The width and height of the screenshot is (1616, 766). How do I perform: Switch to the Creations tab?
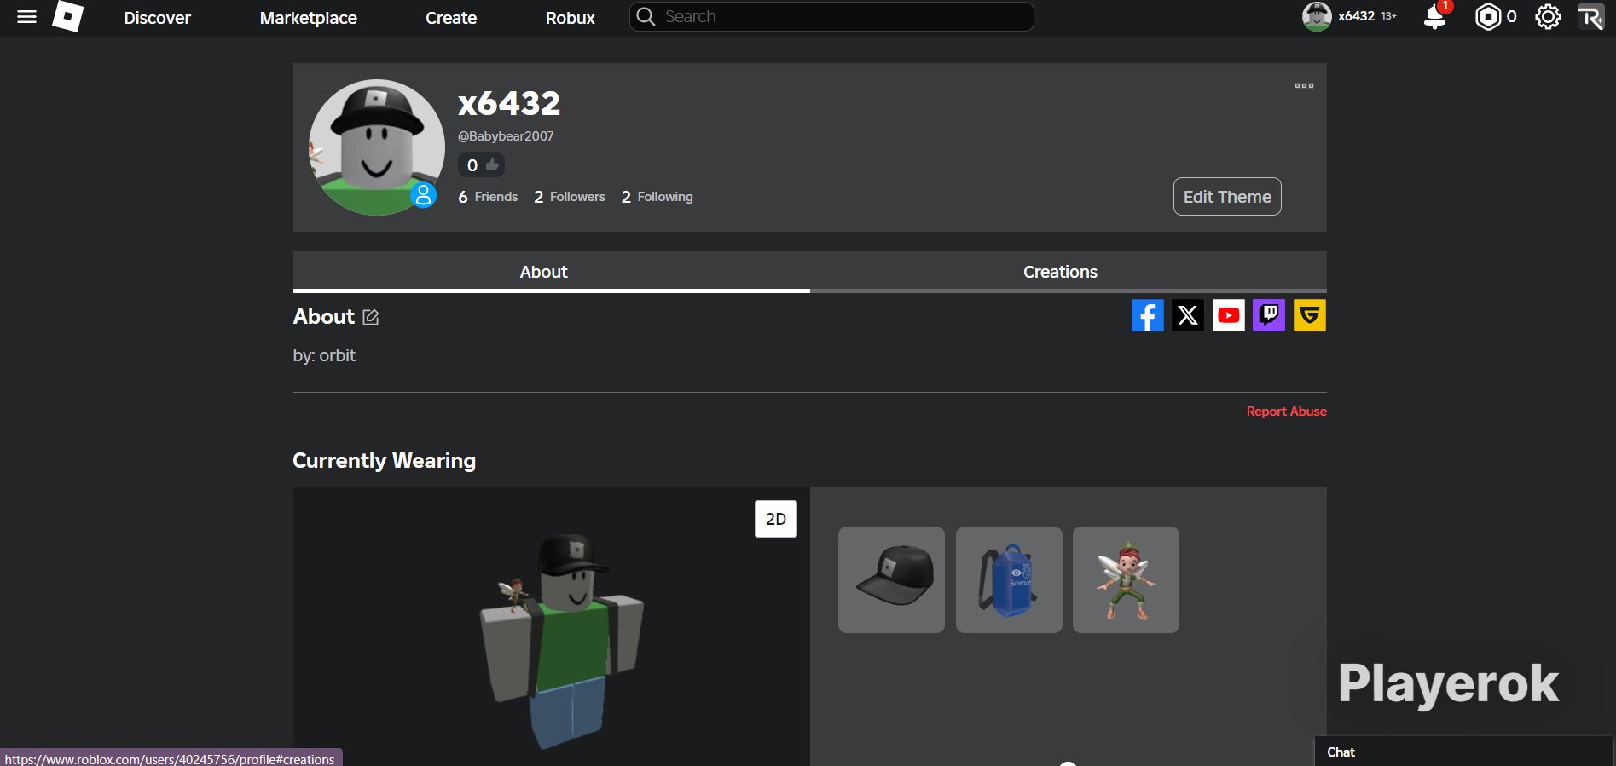1069,272
